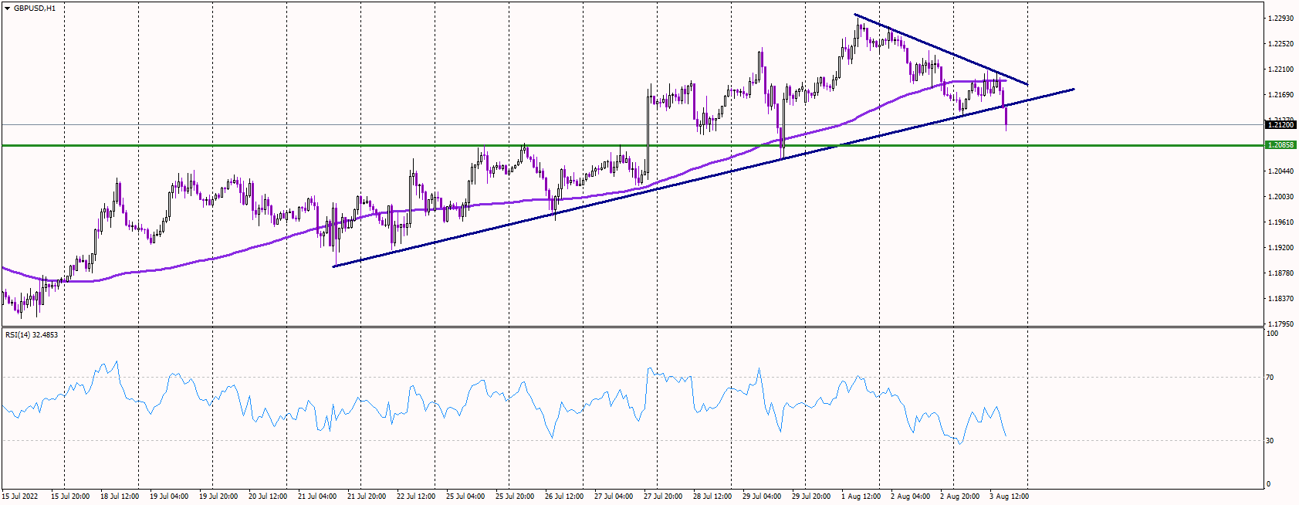Click RSI scale value 70
The image size is (1299, 505).
1270,378
